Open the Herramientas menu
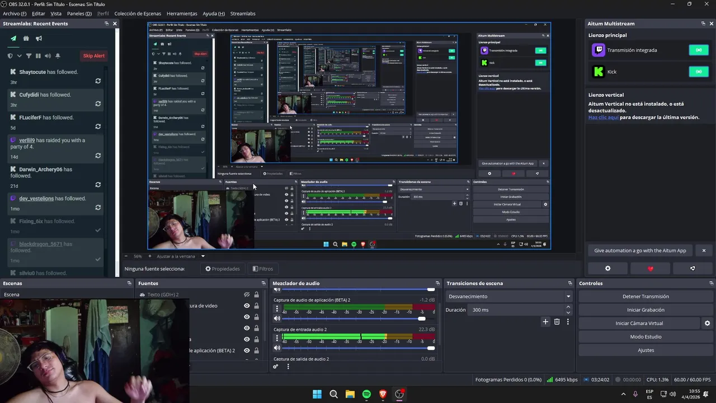The image size is (716, 403). tap(182, 13)
